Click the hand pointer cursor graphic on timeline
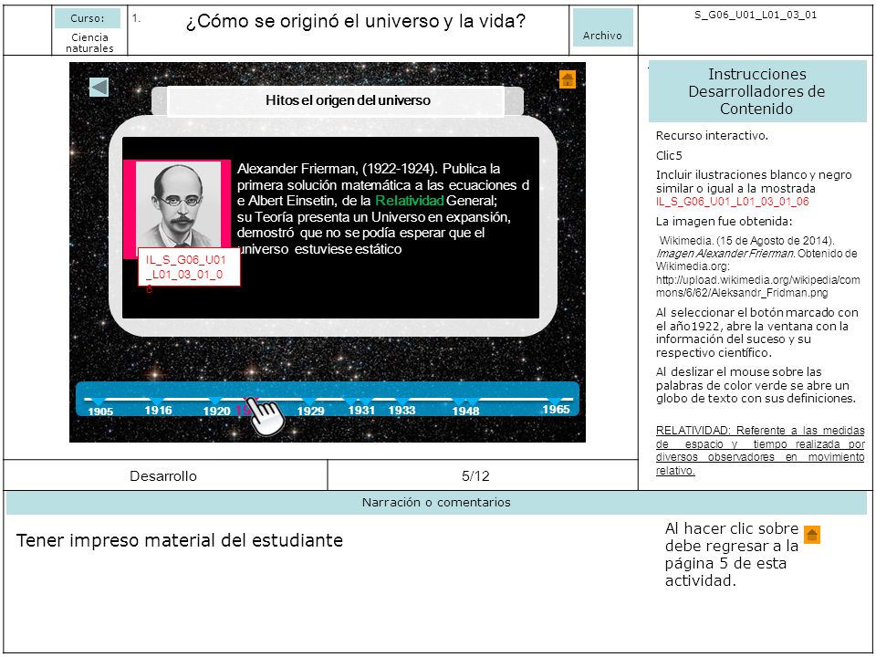Image resolution: width=876 pixels, height=657 pixels. click(266, 416)
